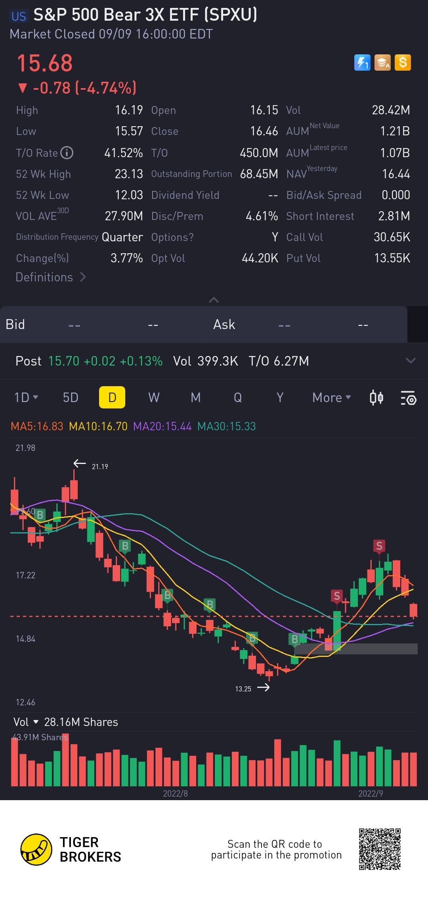Open the More timeframes dropdown

coord(331,397)
